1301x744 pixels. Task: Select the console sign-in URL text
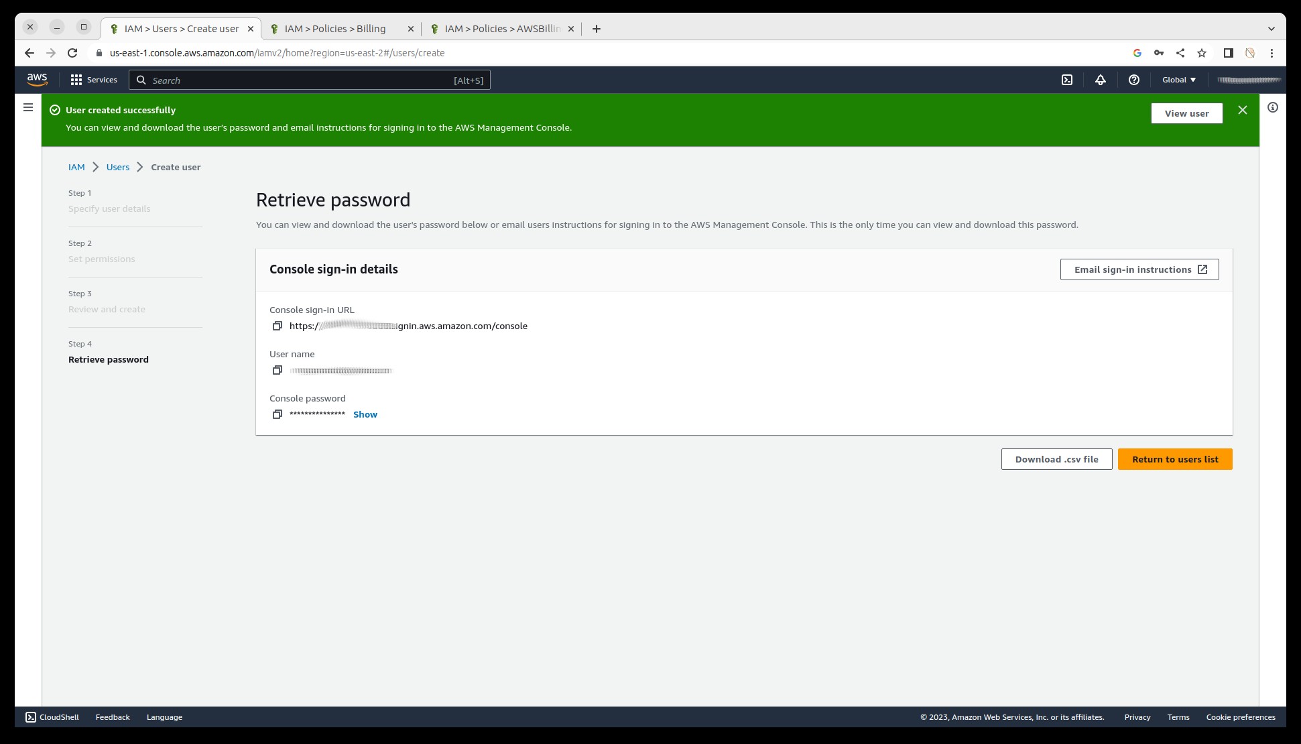click(408, 326)
